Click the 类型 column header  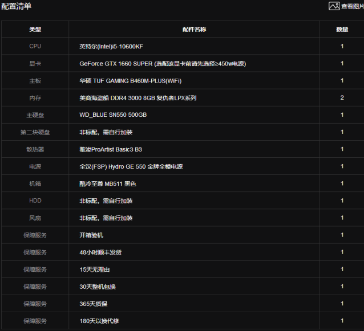(x=35, y=30)
